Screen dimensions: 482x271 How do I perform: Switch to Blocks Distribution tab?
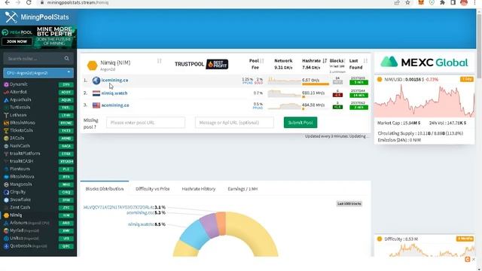tap(105, 189)
